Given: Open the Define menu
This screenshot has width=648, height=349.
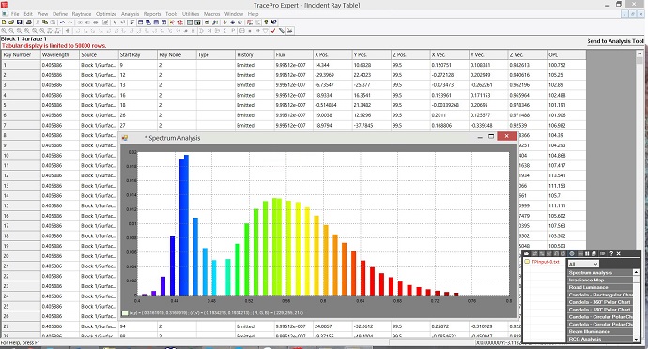Looking at the screenshot, I should pos(60,14).
